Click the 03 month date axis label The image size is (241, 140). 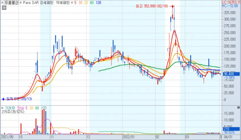coord(187,137)
